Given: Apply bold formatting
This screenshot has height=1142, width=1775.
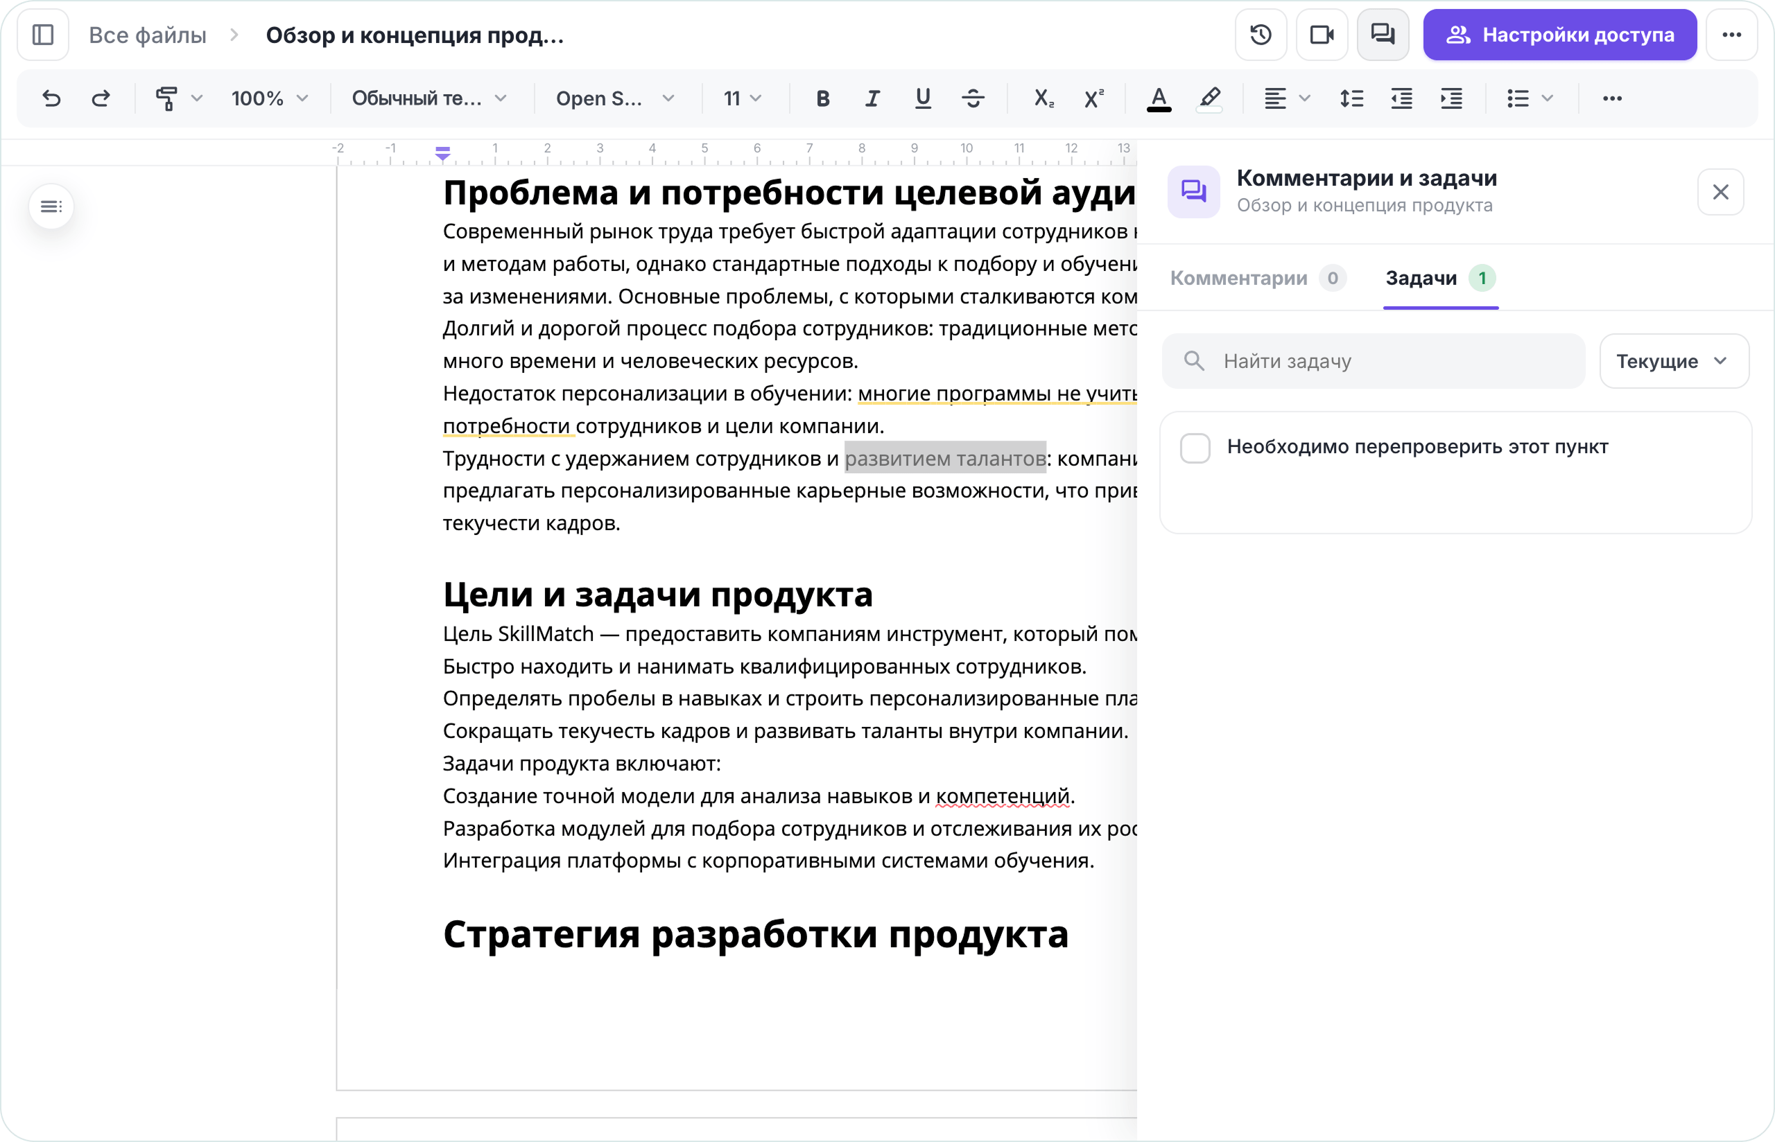Looking at the screenshot, I should (x=822, y=98).
